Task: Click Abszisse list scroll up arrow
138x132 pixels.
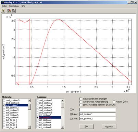Action: point(63,101)
